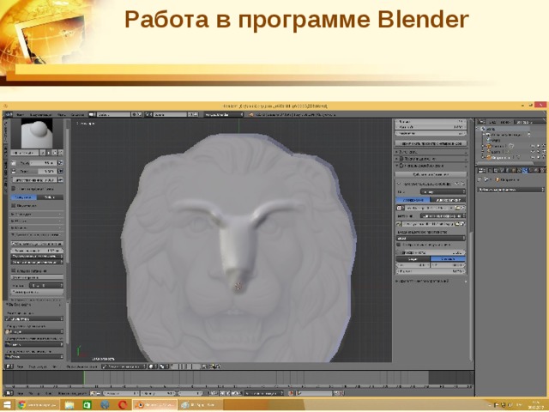Open the red Opera icon on taskbar

123,405
